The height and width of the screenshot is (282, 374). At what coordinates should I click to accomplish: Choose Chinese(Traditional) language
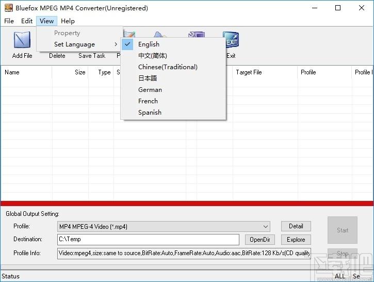(173, 67)
